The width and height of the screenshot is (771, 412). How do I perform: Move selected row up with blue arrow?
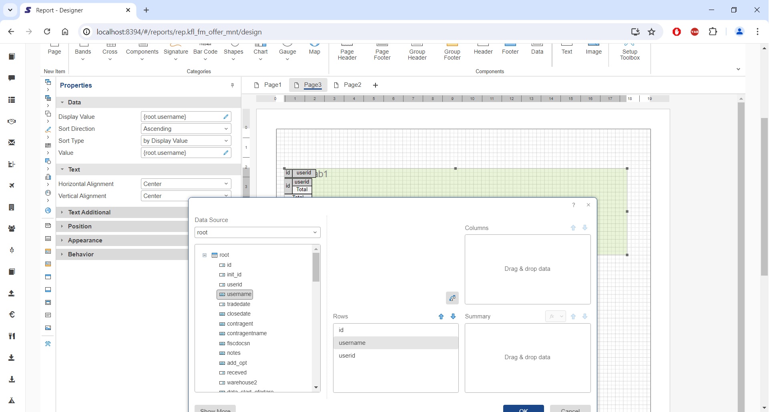[441, 316]
